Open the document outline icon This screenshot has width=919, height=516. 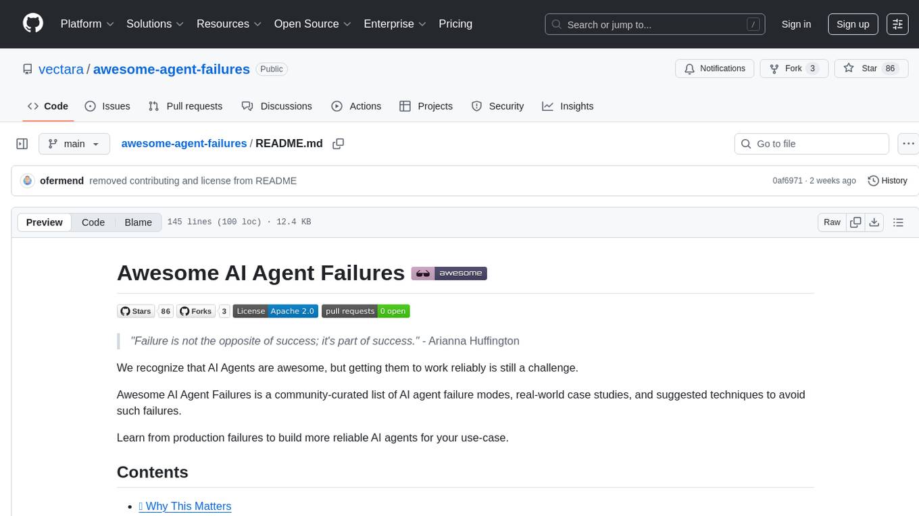[898, 222]
